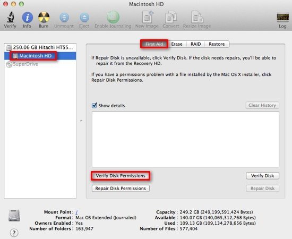Switch to the RAID tab
292x239 pixels.
pyautogui.click(x=196, y=44)
